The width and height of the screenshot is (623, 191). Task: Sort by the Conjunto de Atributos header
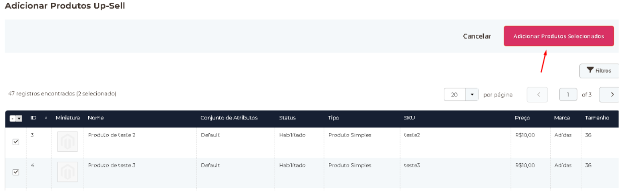(229, 118)
